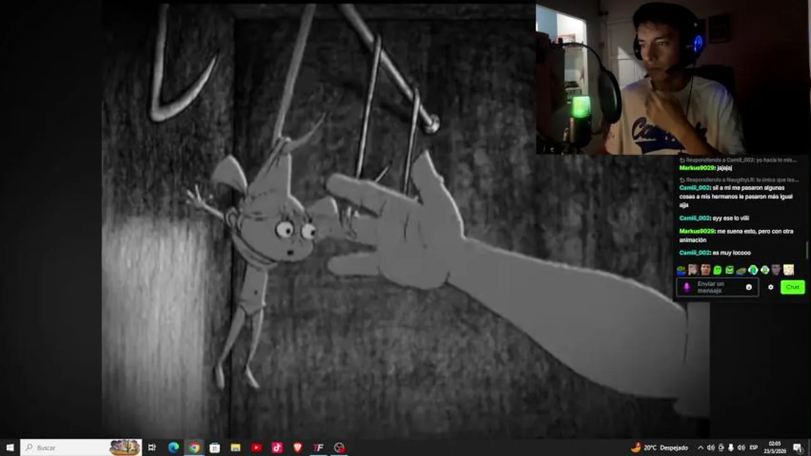The width and height of the screenshot is (811, 456).
Task: Change the ESP keyboard language indicator
Action: click(x=754, y=448)
